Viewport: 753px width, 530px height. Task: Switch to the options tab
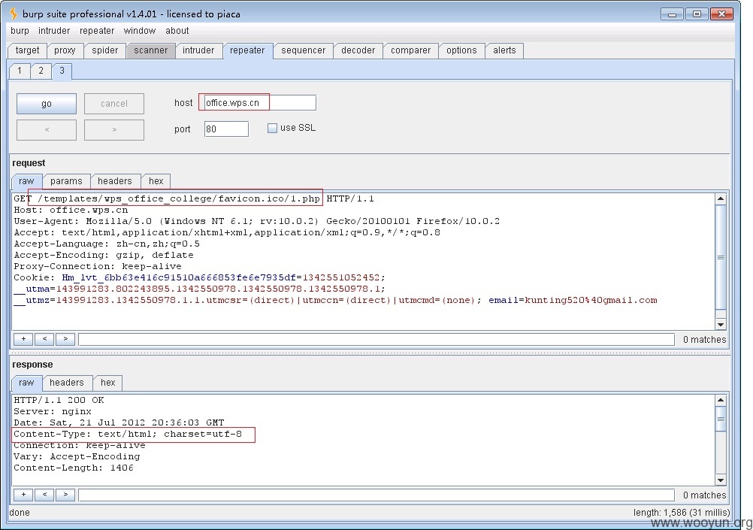coord(461,50)
